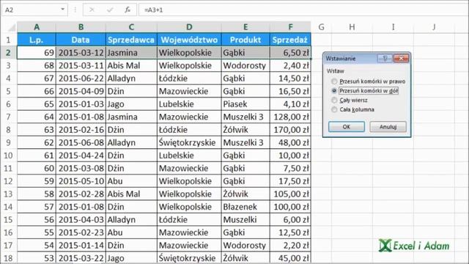This screenshot has width=469, height=264.
Task: Click date cell 2015-03-11
Action: 81,65
